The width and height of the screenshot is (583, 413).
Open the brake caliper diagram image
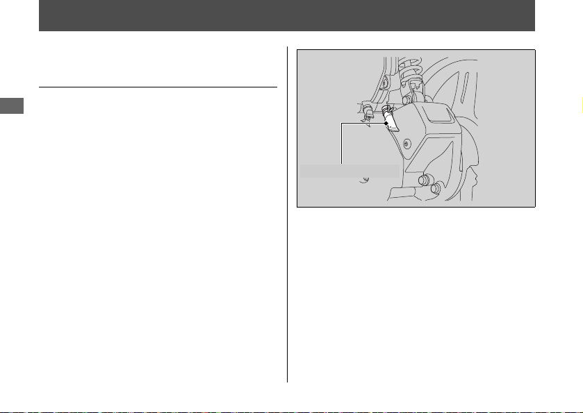point(416,128)
